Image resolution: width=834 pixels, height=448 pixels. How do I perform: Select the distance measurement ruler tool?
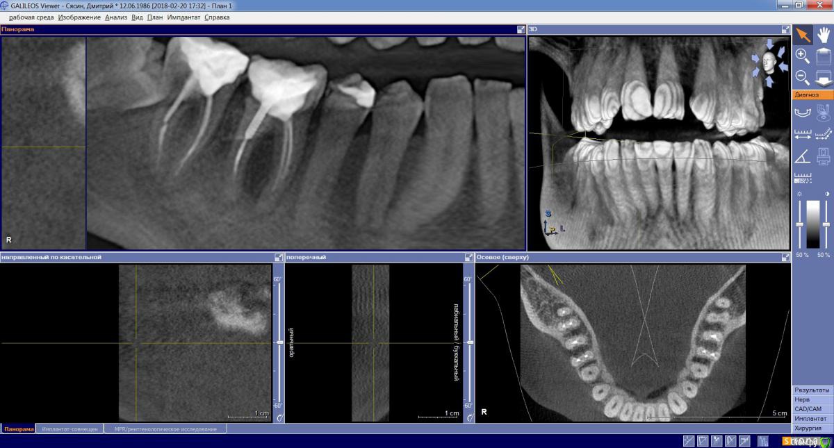click(803, 133)
